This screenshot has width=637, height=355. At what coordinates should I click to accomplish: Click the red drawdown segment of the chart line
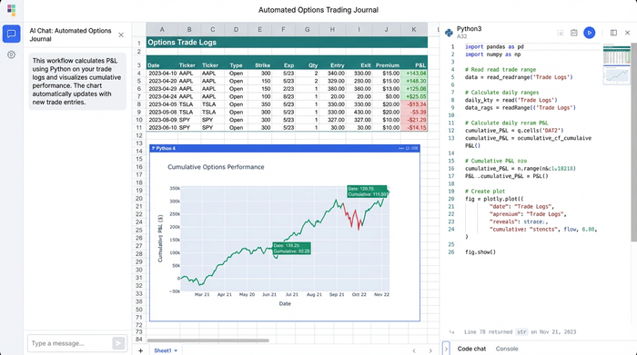353,216
